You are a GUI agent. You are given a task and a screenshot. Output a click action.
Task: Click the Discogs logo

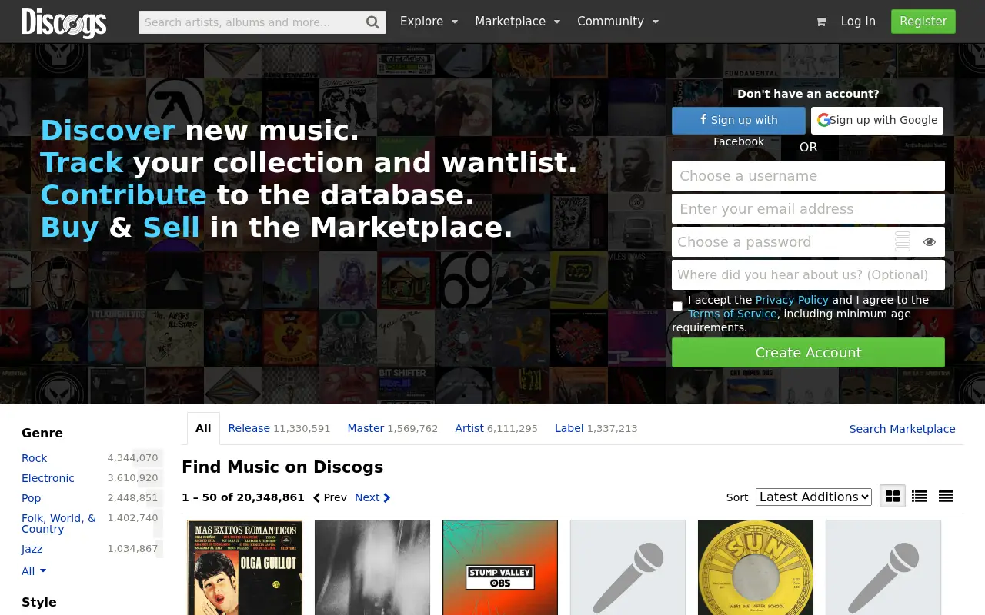[x=64, y=22]
